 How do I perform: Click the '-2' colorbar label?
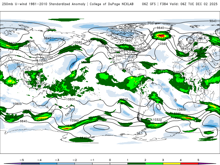[75, 160]
